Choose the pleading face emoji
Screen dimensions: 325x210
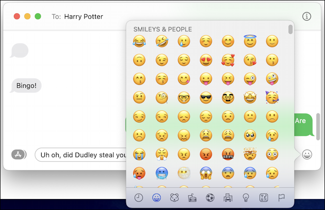tap(250, 135)
